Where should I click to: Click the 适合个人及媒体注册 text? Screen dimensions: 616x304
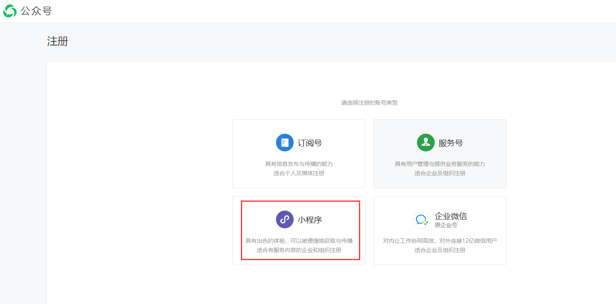pyautogui.click(x=299, y=173)
